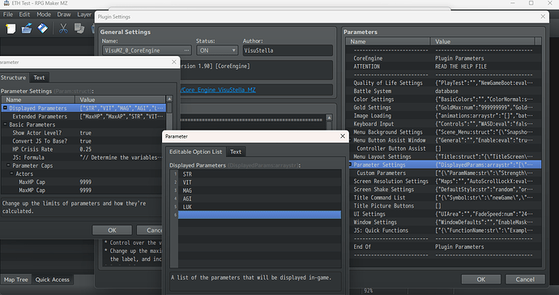Switch to Text tab in struct dialog
Image resolution: width=559 pixels, height=295 pixels.
tap(39, 78)
